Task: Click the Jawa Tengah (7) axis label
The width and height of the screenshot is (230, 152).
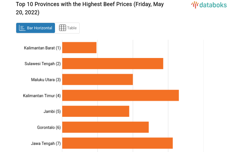Action: [46, 143]
